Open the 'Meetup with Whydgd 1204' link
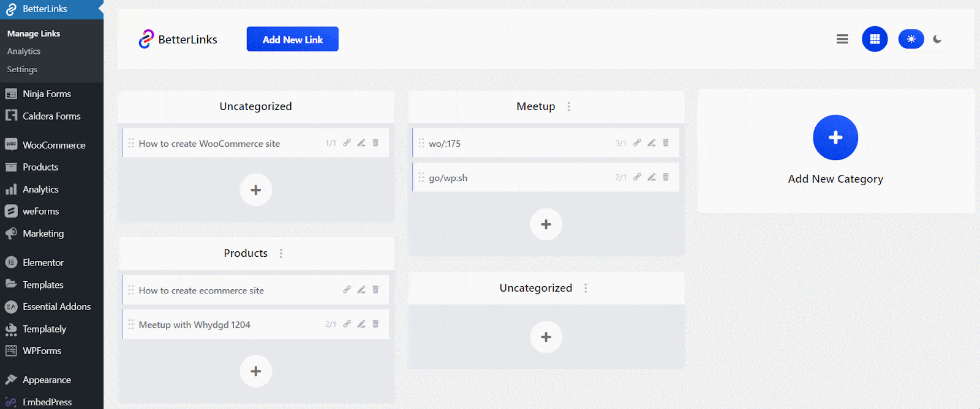This screenshot has width=980, height=409. click(x=194, y=325)
